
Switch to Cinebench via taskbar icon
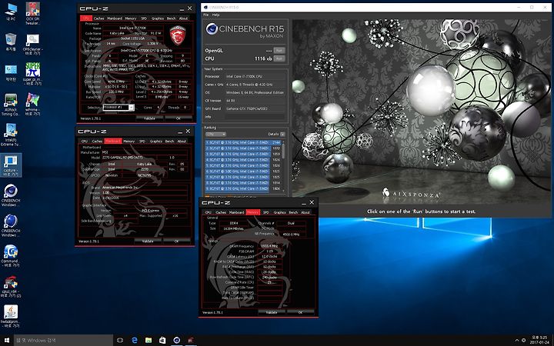176,341
